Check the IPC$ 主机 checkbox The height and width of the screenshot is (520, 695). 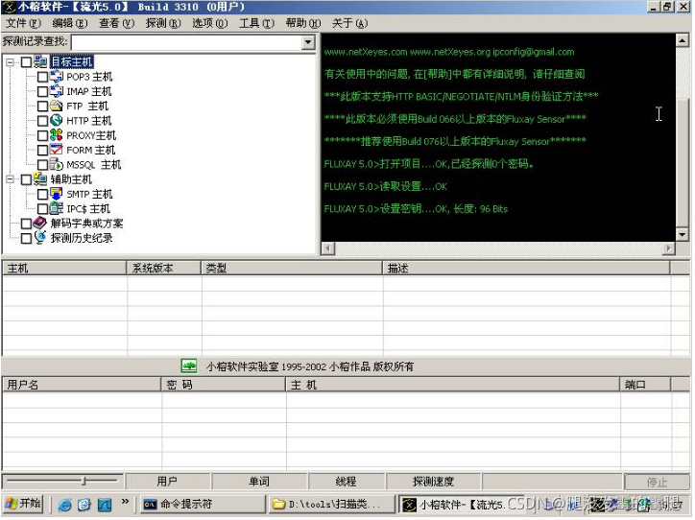tap(42, 208)
